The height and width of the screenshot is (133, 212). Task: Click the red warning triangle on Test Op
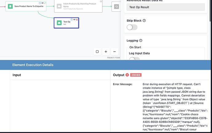point(77,19)
